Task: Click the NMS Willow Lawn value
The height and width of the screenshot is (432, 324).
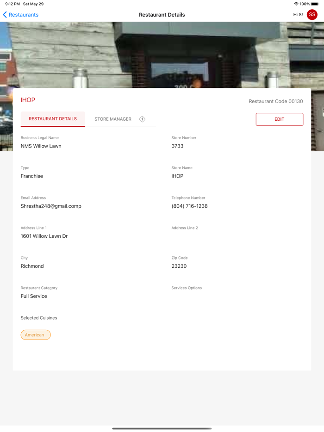Action: [41, 146]
